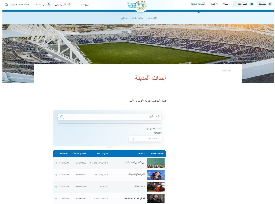Open the thumbnail of the girl with headphones
The width and height of the screenshot is (275, 204).
coord(156,175)
